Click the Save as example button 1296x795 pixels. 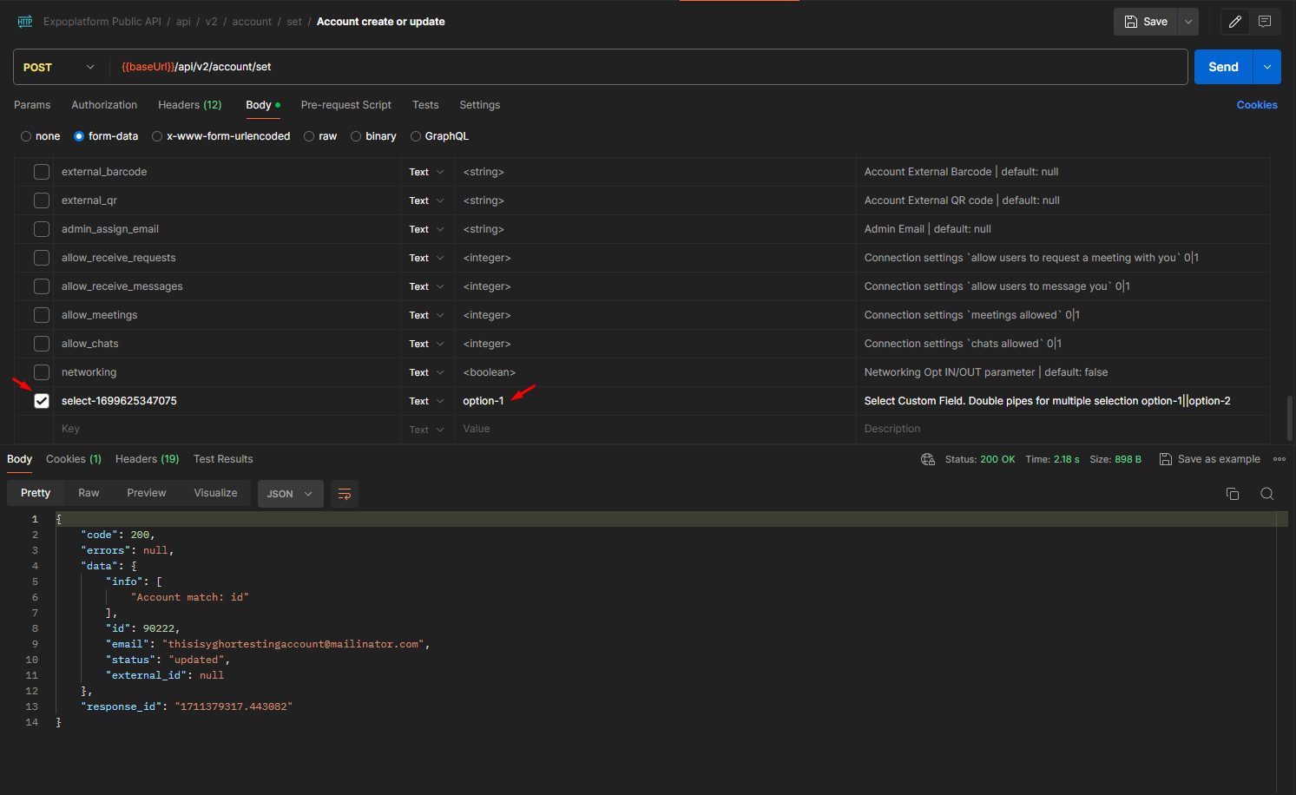(1210, 459)
